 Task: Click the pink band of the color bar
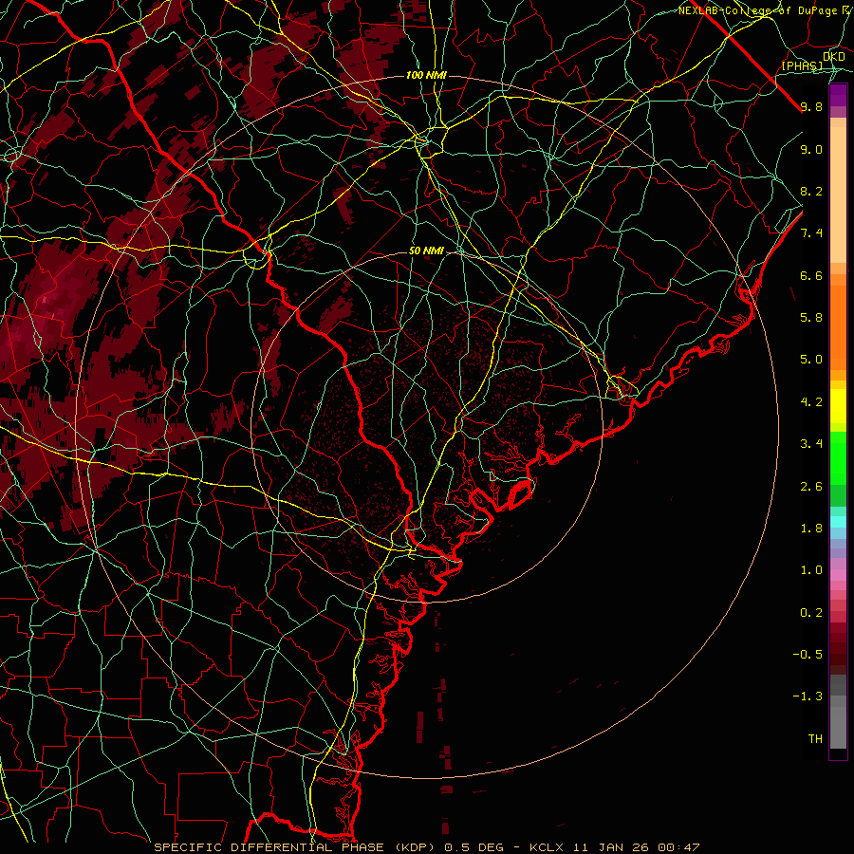(x=838, y=575)
